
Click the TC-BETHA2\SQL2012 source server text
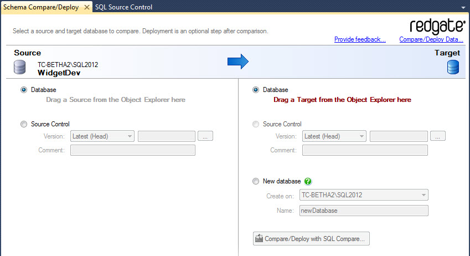[x=68, y=64]
